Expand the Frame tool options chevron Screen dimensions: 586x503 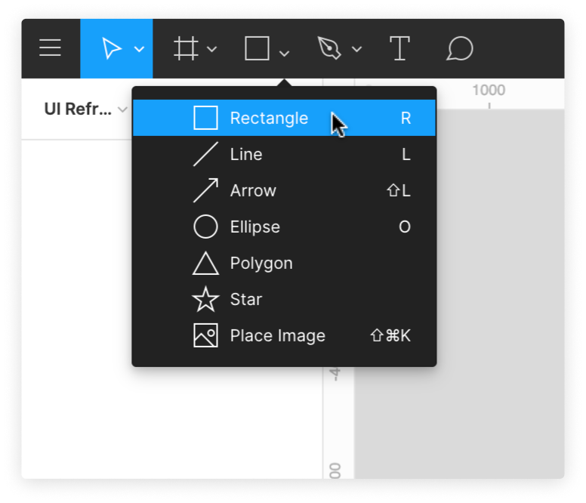pyautogui.click(x=212, y=49)
